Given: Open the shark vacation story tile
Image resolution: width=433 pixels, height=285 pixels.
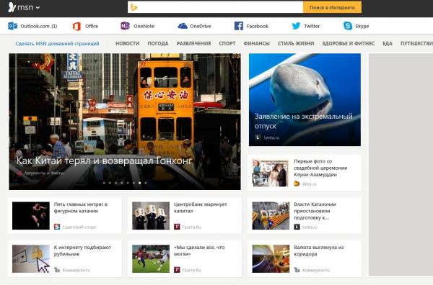Looking at the screenshot, I should point(305,100).
